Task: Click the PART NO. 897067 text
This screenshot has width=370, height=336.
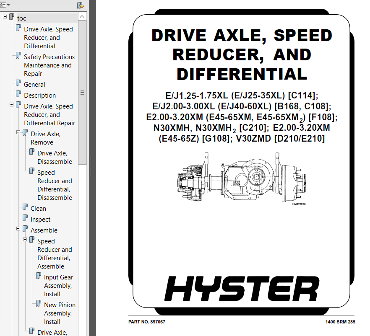Action: [x=147, y=322]
